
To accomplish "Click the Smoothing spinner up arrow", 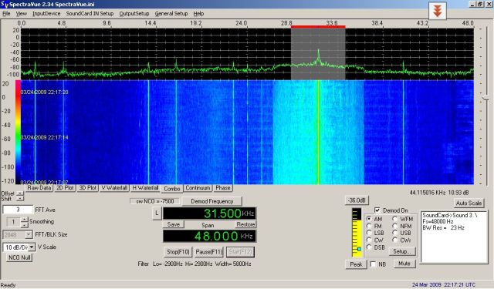I will [x=24, y=219].
